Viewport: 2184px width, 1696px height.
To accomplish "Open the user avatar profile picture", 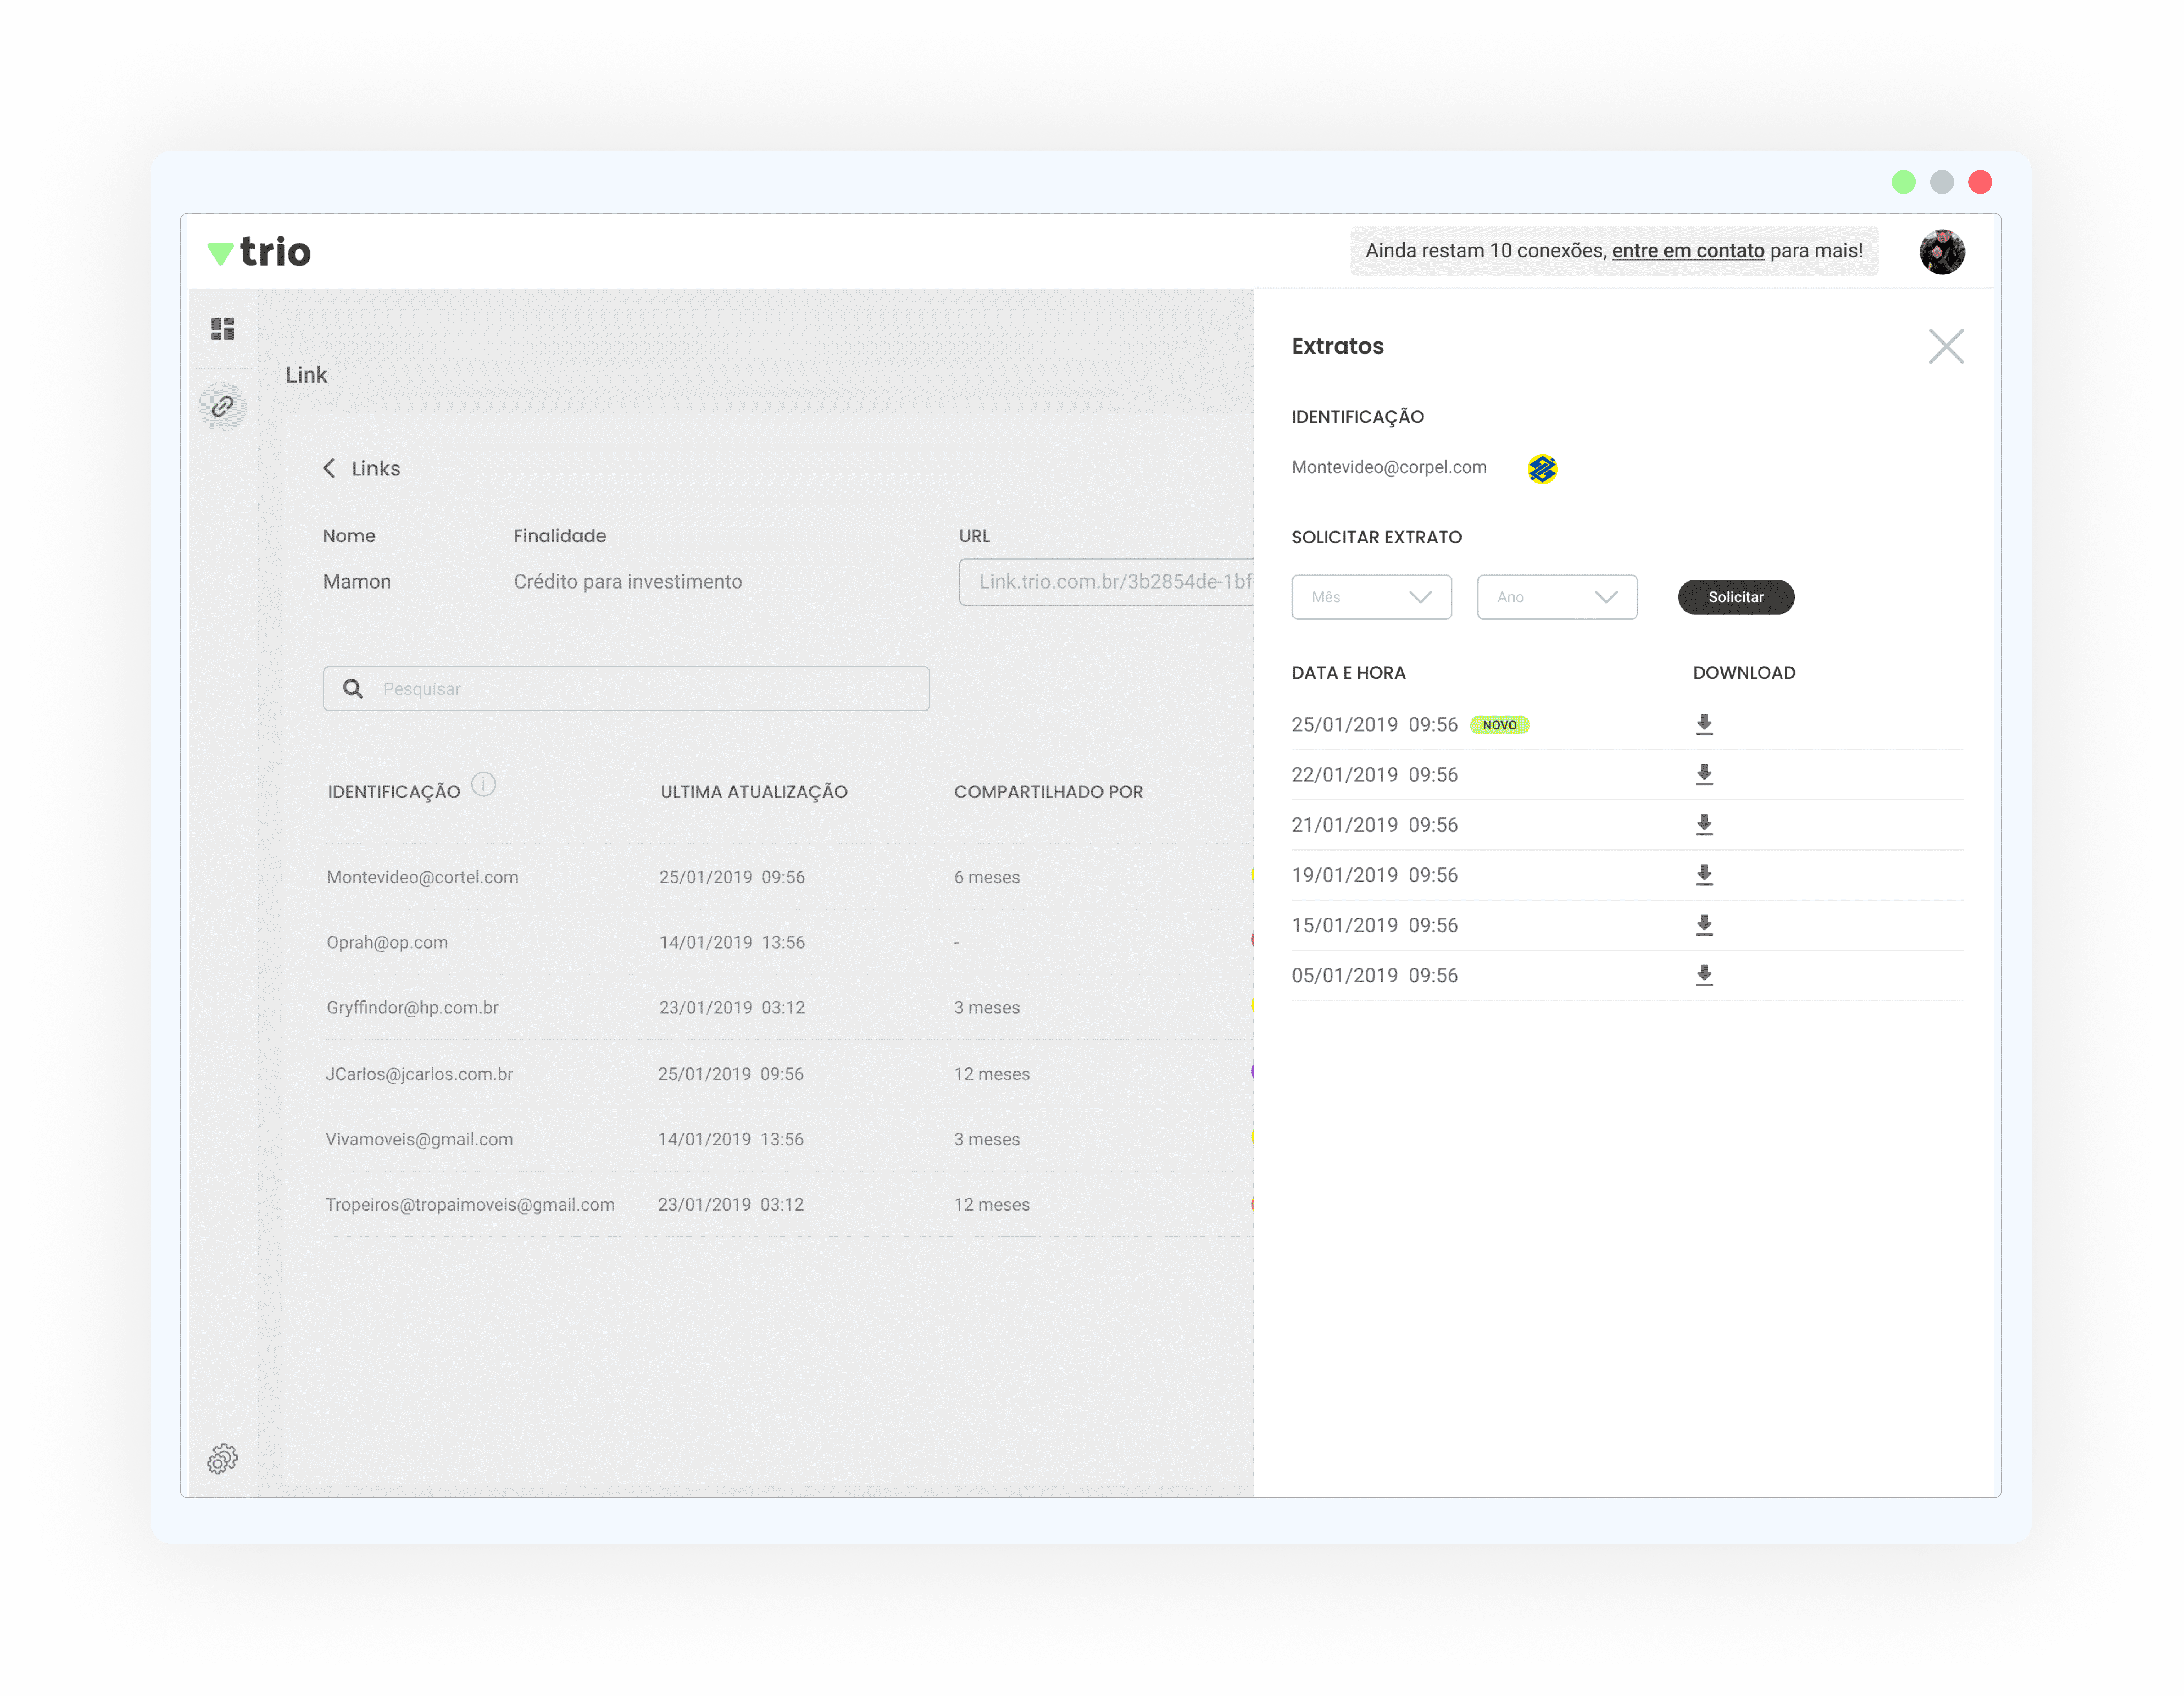I will 1942,252.
